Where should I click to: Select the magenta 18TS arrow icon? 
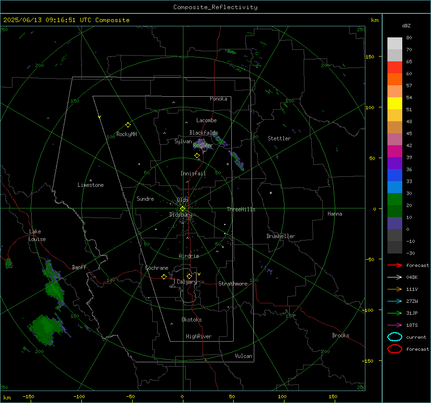[395, 325]
